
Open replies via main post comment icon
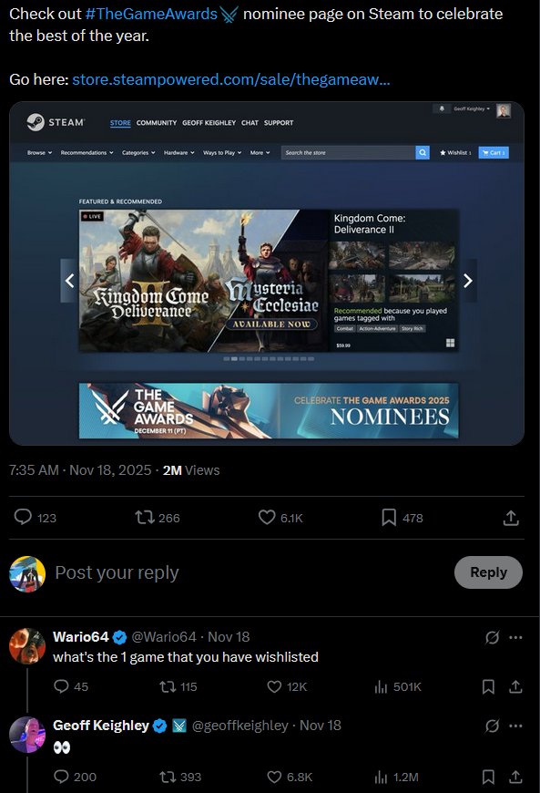pos(23,518)
